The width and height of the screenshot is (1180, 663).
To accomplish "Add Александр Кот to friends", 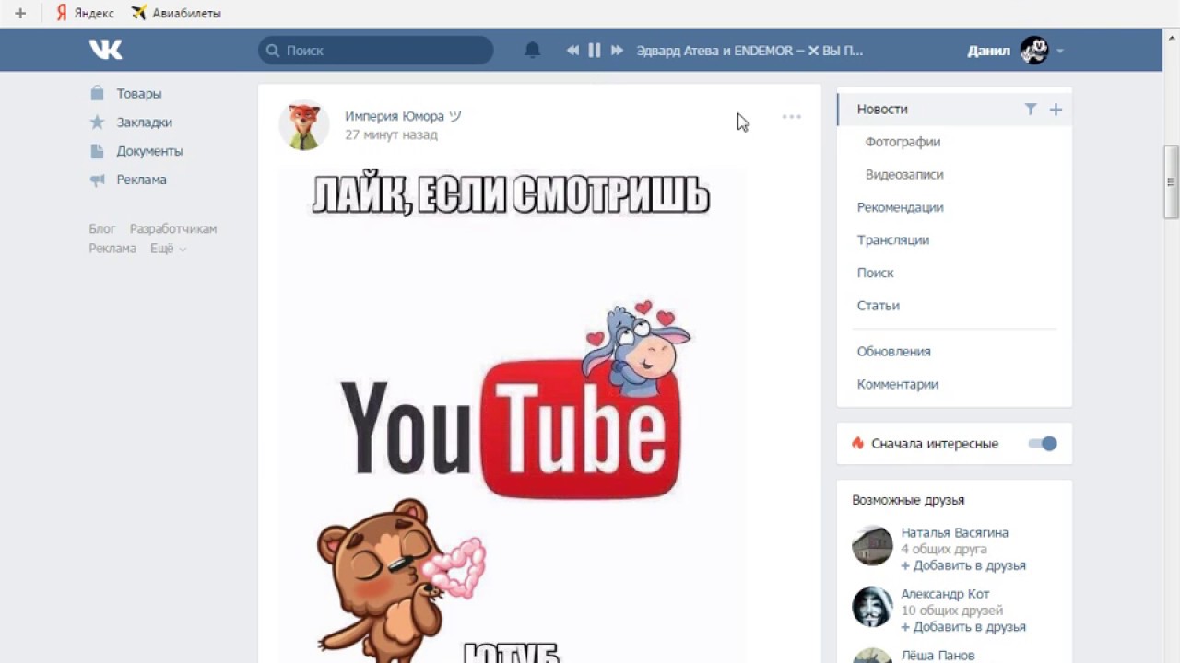I will tap(962, 627).
